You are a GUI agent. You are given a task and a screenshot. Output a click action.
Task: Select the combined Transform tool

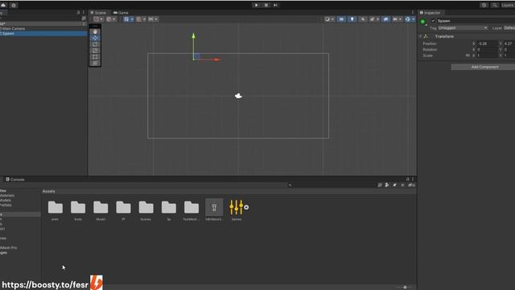click(95, 63)
